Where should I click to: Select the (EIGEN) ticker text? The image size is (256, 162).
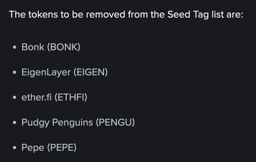(90, 72)
